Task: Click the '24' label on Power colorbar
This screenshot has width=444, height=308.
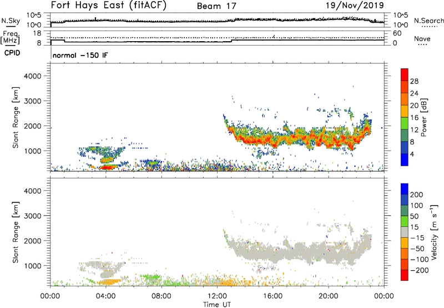Action: (414, 93)
